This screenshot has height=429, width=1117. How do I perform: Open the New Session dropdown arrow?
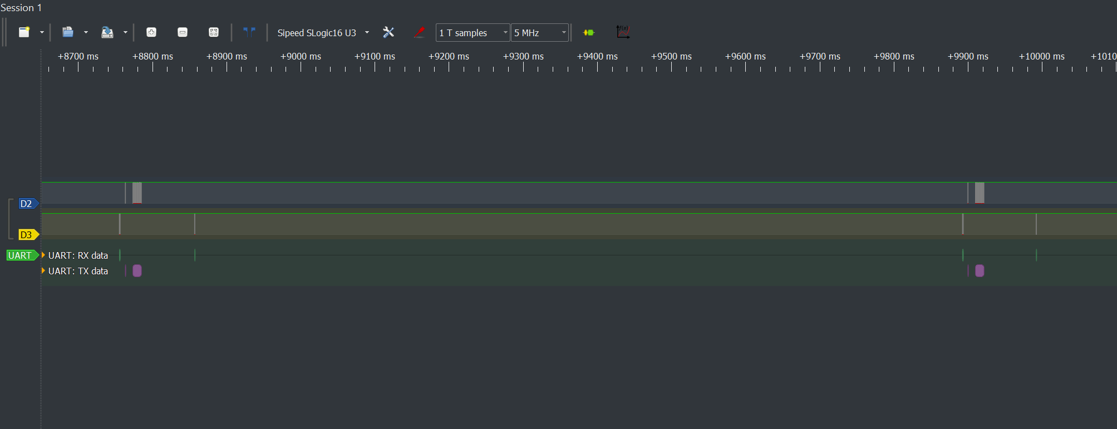coord(42,32)
